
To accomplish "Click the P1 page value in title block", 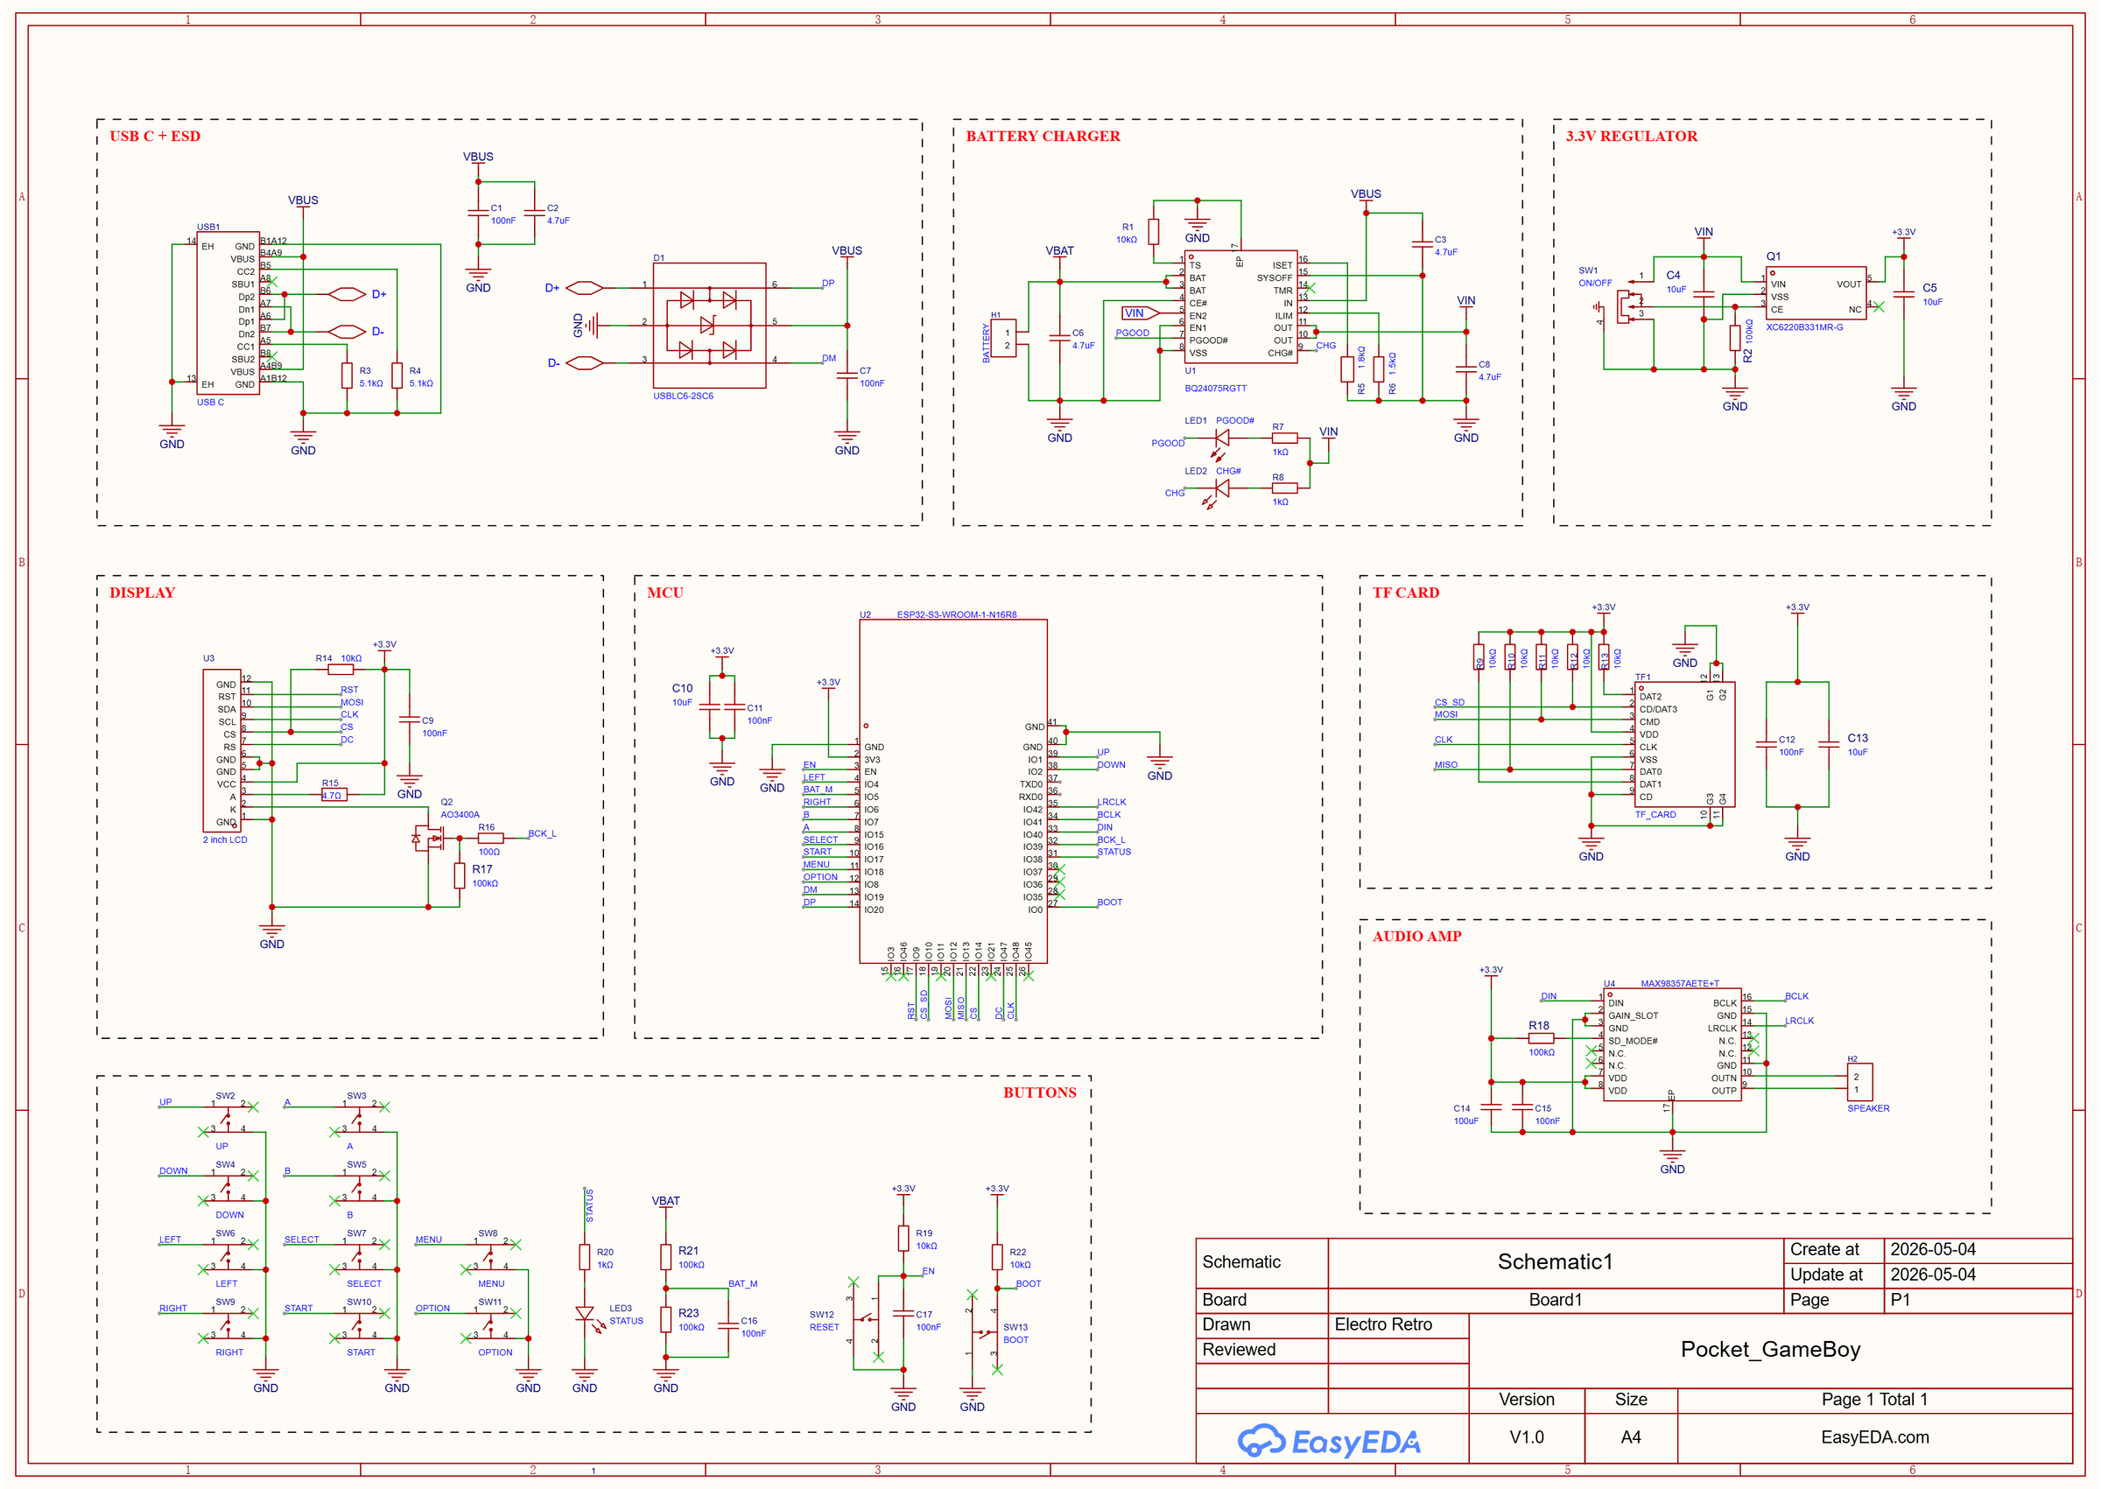I will click(1901, 1300).
